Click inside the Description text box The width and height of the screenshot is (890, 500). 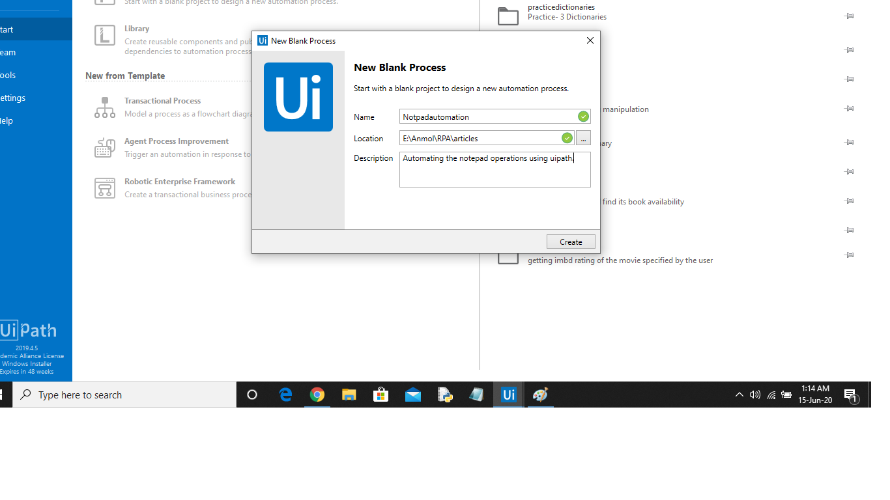[x=495, y=169]
